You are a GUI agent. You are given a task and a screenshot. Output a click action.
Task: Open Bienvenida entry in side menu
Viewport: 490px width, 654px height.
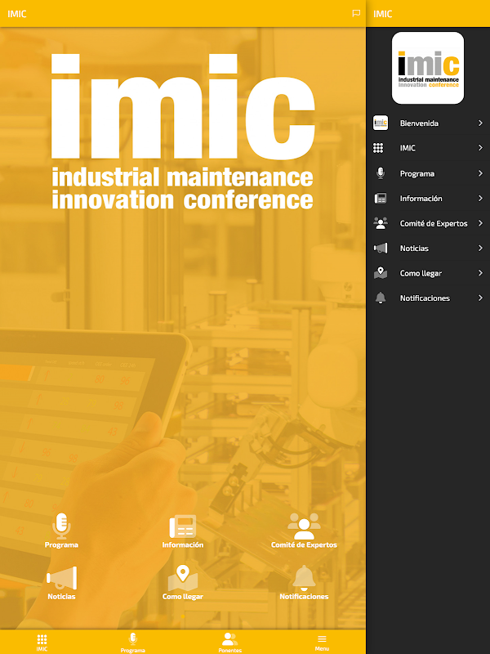click(x=428, y=123)
